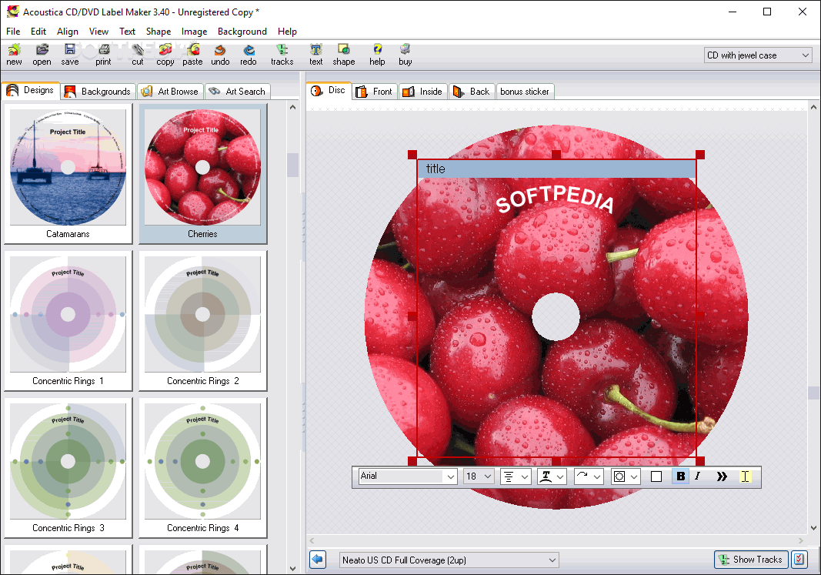The height and width of the screenshot is (575, 821).
Task: Click the cut toolbar icon
Action: click(138, 55)
